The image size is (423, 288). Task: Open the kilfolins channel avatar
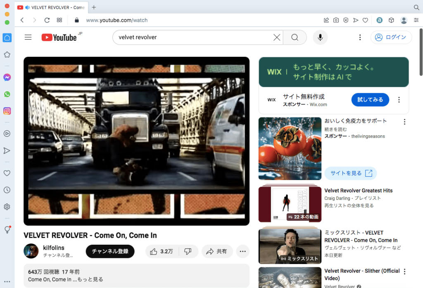31,251
